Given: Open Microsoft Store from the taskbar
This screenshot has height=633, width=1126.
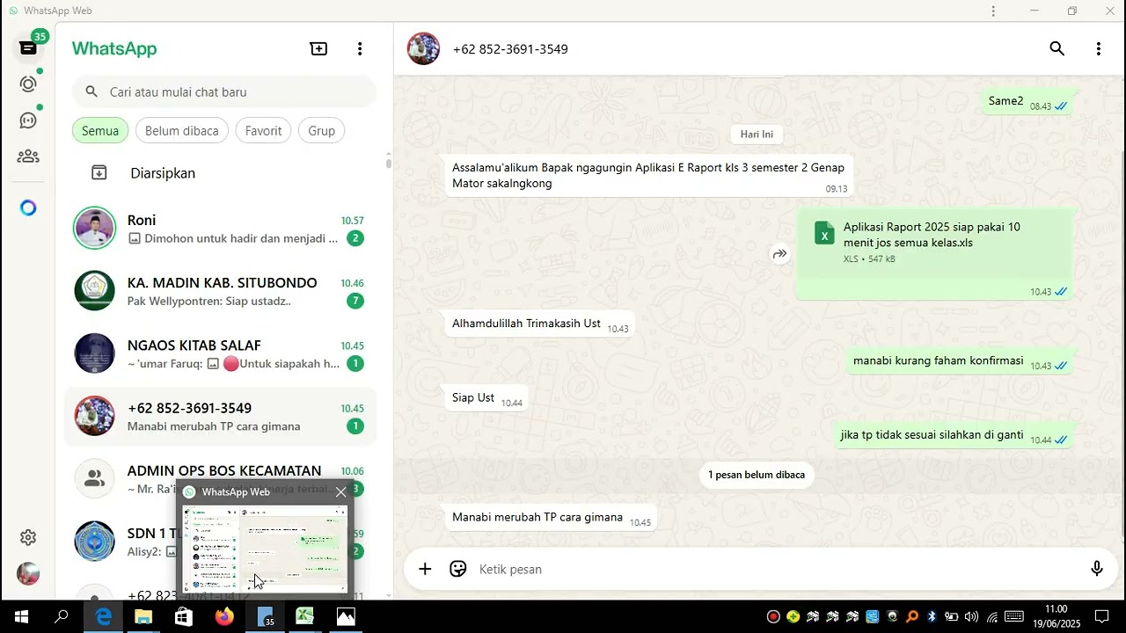Looking at the screenshot, I should [x=184, y=616].
